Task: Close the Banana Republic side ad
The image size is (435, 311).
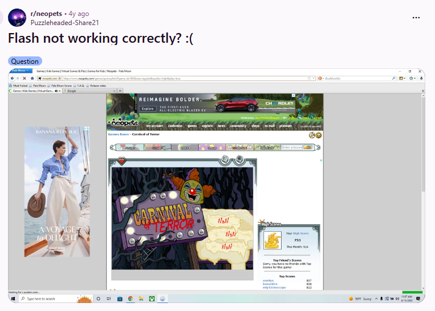Action: point(87,129)
